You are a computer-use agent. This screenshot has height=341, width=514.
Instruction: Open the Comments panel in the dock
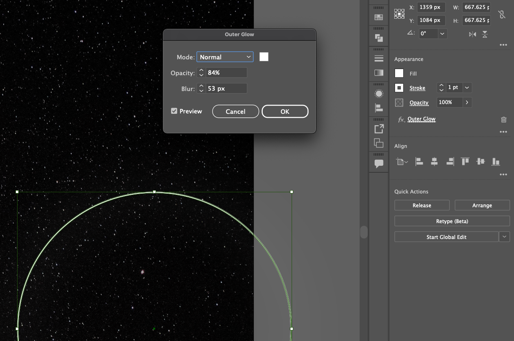point(378,163)
